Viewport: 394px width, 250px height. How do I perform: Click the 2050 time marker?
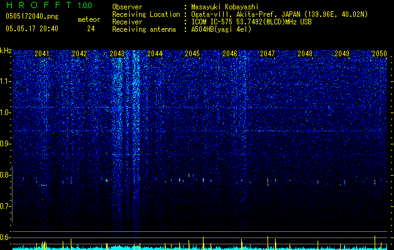(x=380, y=54)
